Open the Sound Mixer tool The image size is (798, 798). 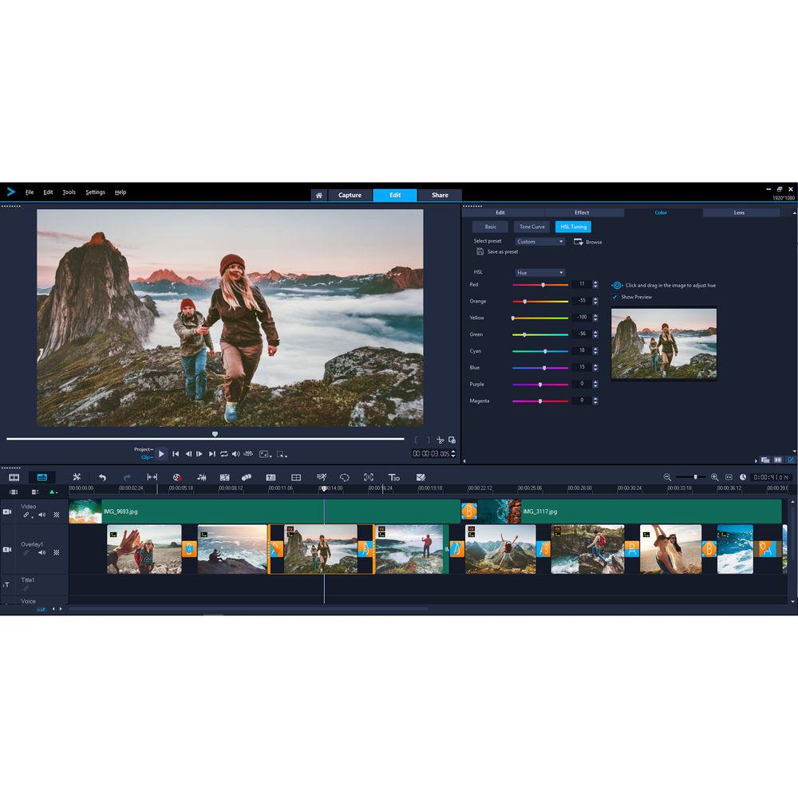203,477
